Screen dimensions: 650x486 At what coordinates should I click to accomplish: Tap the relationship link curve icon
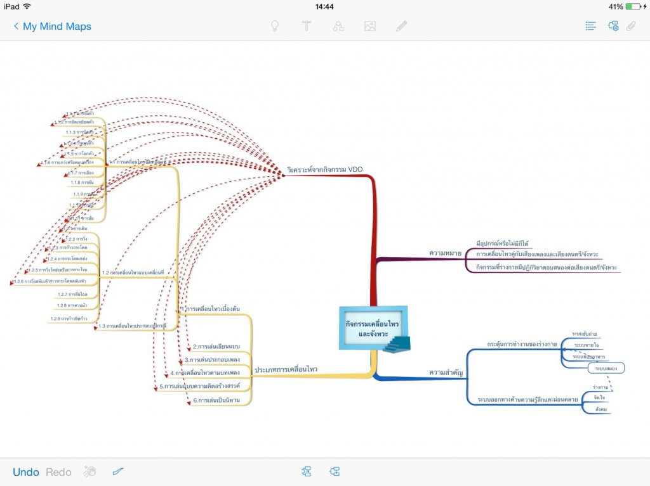click(x=118, y=471)
